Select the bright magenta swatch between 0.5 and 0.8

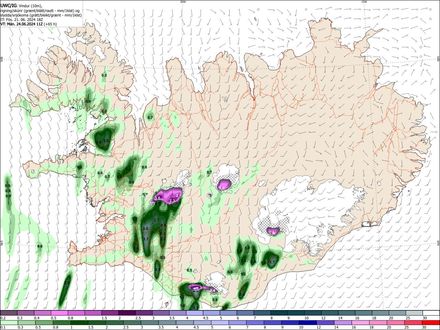click(59, 313)
